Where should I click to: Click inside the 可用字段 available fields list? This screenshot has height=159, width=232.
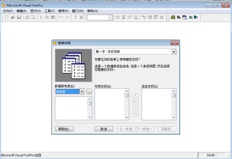[110, 104]
